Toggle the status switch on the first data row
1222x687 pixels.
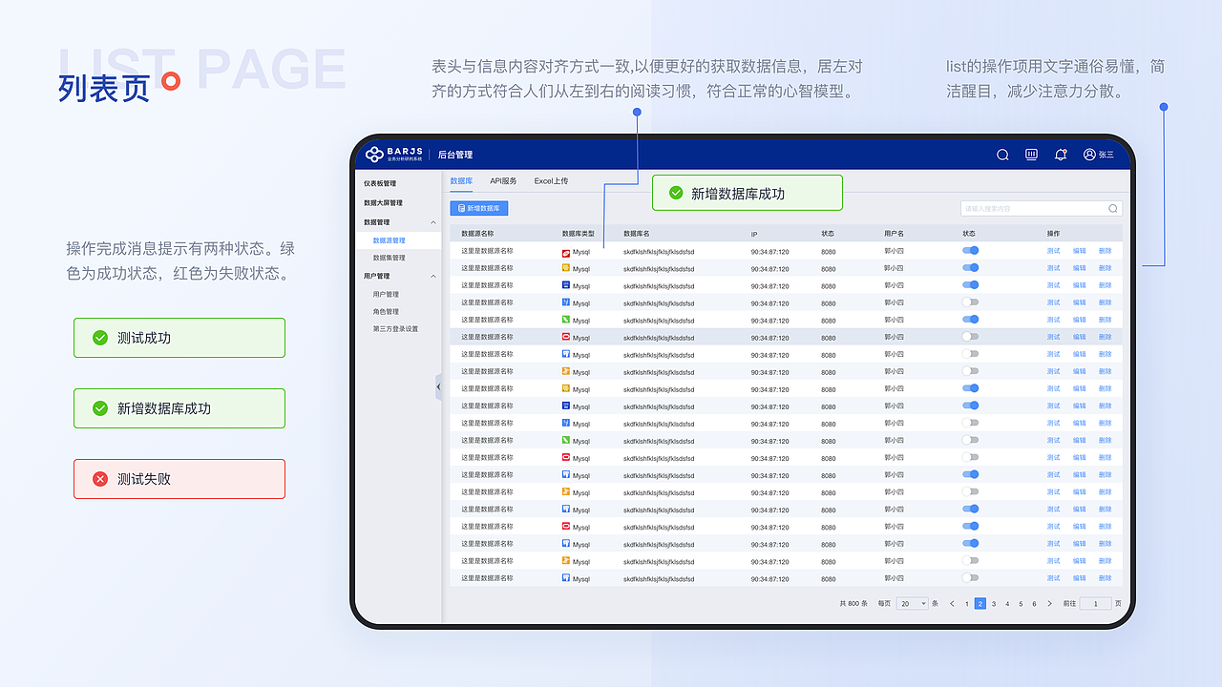pyautogui.click(x=971, y=251)
